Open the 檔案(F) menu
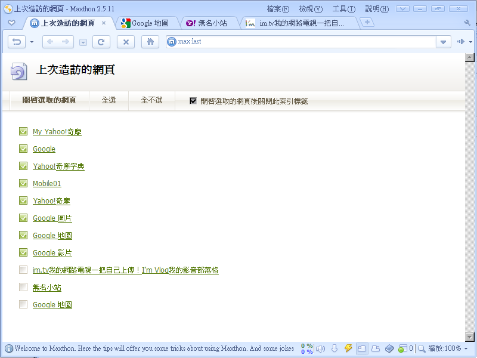This screenshot has width=477, height=358. click(278, 9)
